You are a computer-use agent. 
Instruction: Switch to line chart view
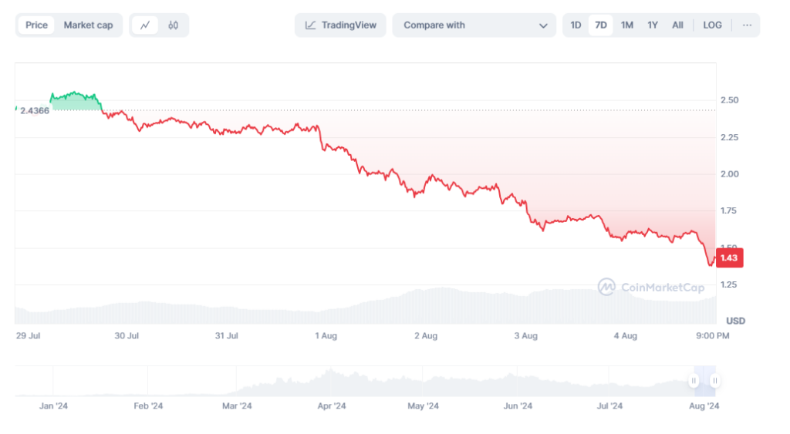tap(145, 25)
